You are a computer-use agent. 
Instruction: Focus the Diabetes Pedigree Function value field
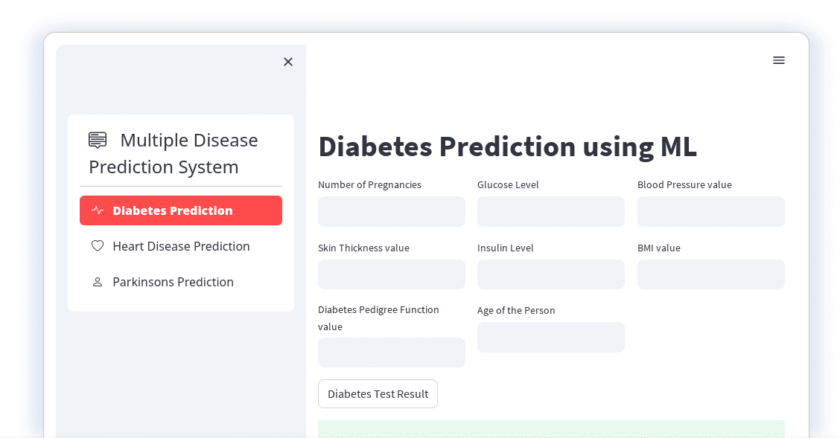tap(392, 352)
